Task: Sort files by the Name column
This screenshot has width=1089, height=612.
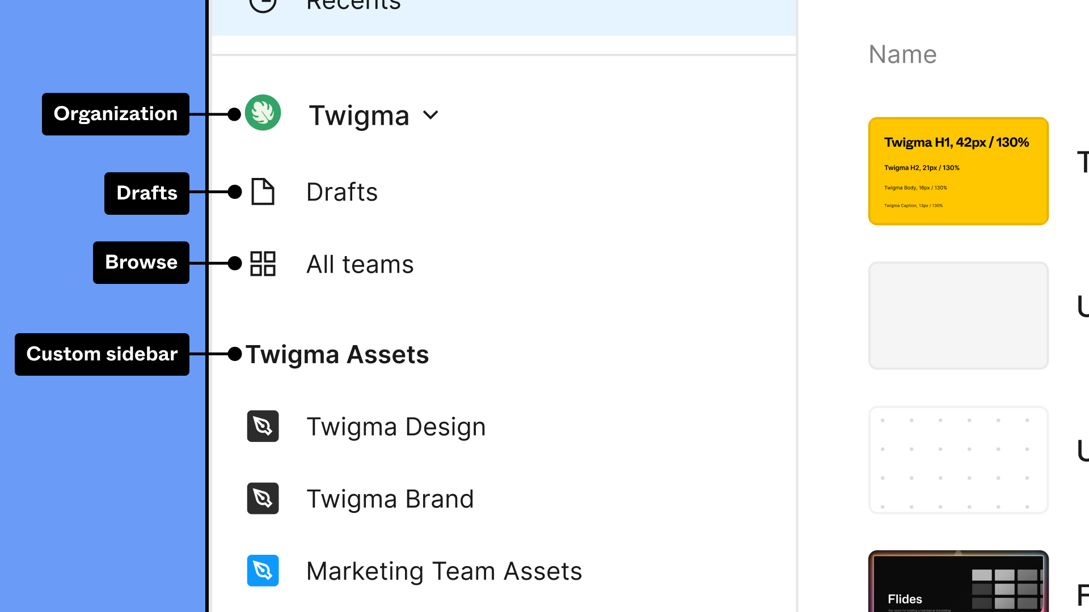Action: click(x=902, y=54)
